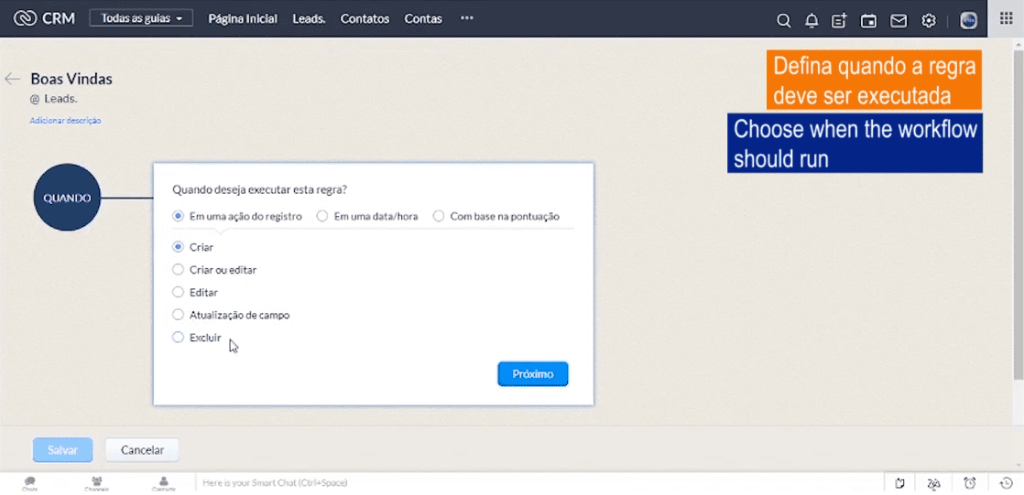The height and width of the screenshot is (495, 1024).
Task: Go to the Contatos tab
Action: [x=365, y=18]
